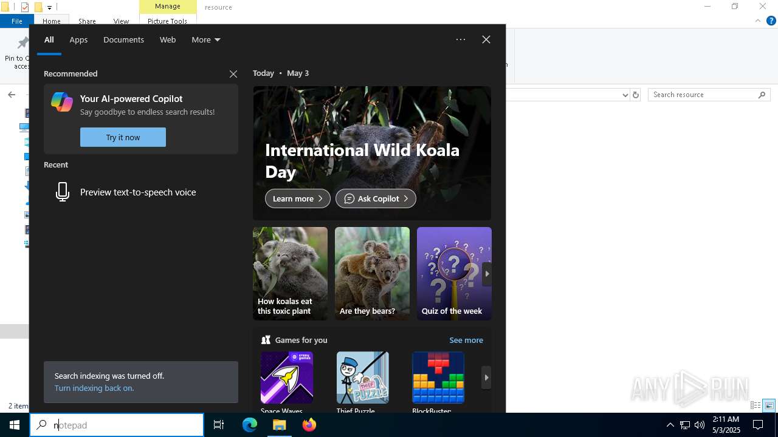The image size is (778, 437).
Task: Refresh the File Explorer address bar
Action: pos(636,95)
